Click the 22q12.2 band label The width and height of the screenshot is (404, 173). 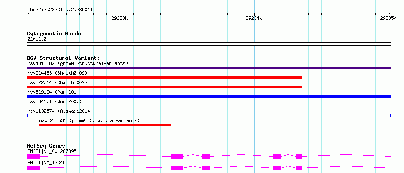pyautogui.click(x=37, y=39)
